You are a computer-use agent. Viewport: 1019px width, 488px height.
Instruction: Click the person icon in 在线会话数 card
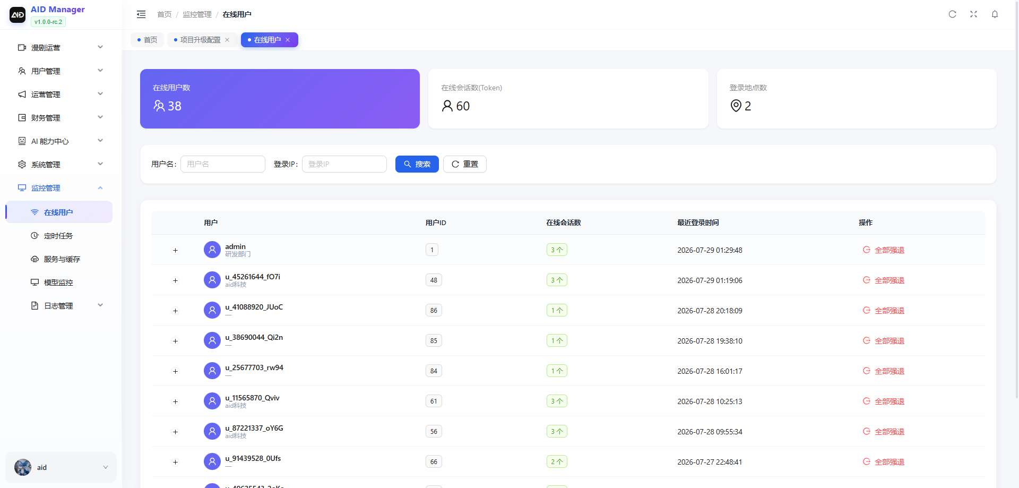(447, 106)
